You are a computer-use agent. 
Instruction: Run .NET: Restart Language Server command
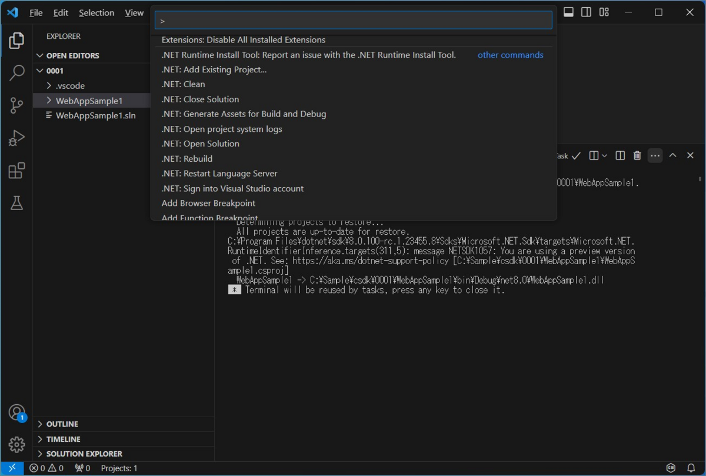pyautogui.click(x=354, y=174)
